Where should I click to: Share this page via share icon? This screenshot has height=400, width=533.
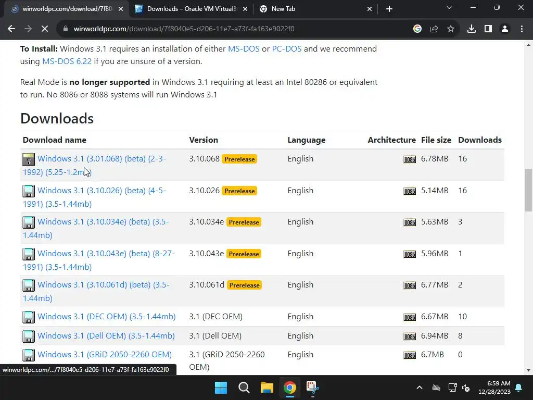[434, 29]
